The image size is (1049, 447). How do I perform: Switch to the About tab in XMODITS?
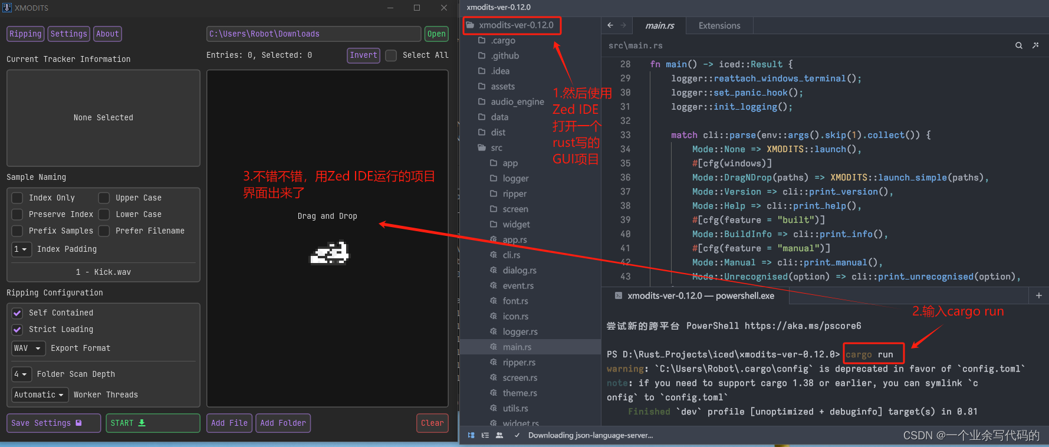tap(108, 34)
